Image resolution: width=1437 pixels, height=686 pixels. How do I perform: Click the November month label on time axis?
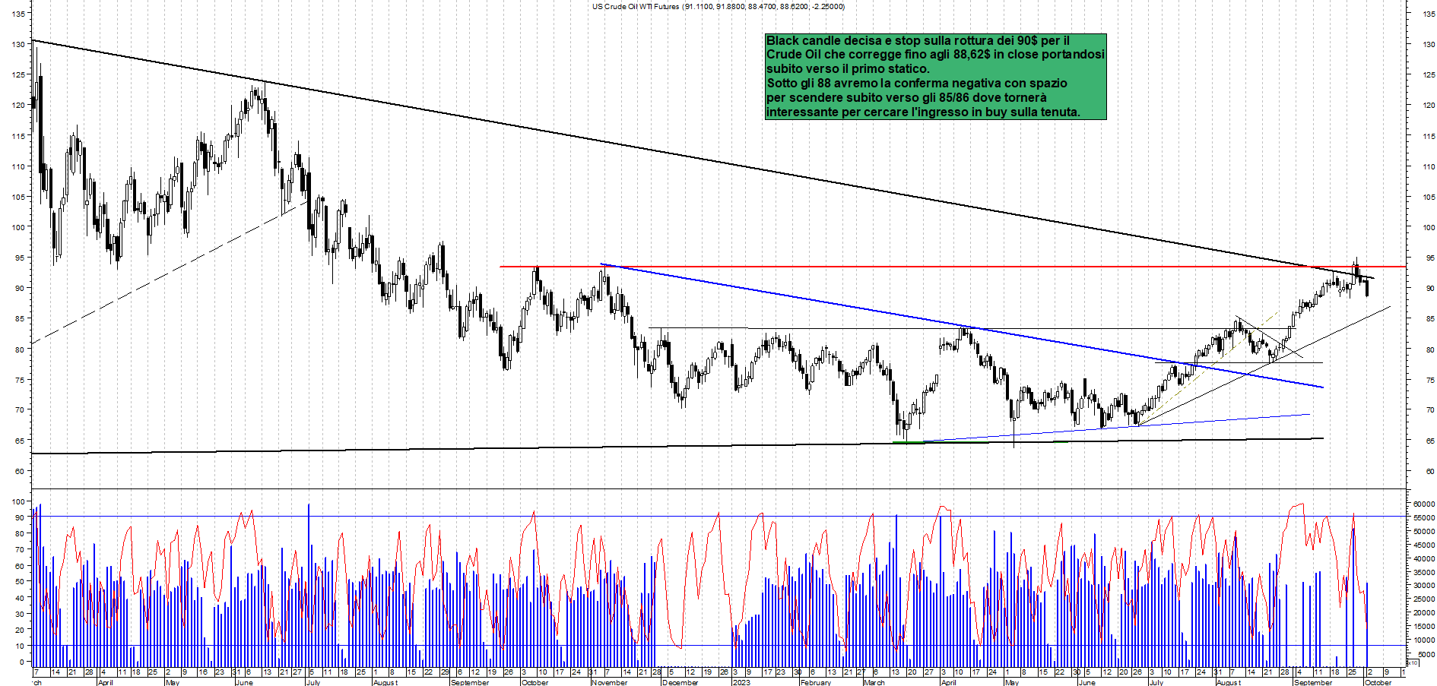tap(610, 682)
